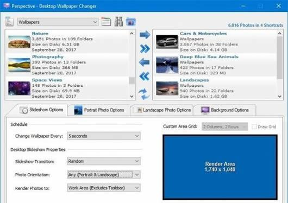Click the 6,016 Photos in 4 Shortcuts text

pyautogui.click(x=255, y=25)
